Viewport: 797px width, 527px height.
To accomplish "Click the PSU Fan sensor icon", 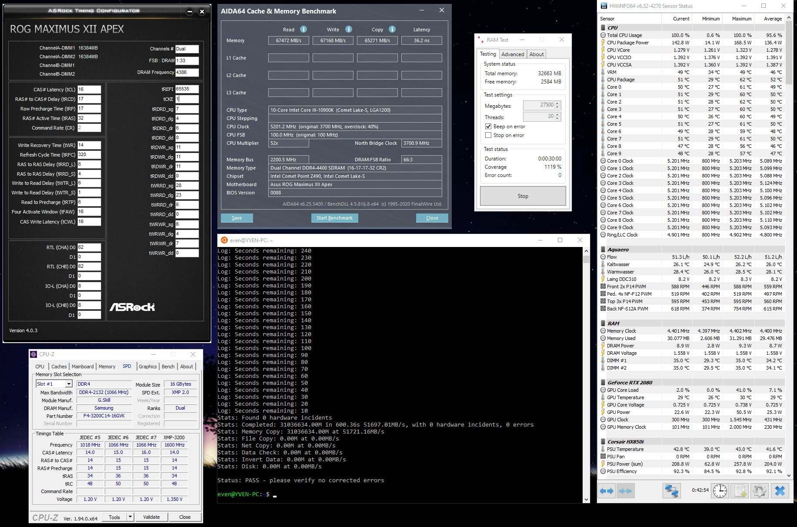I will tap(603, 457).
